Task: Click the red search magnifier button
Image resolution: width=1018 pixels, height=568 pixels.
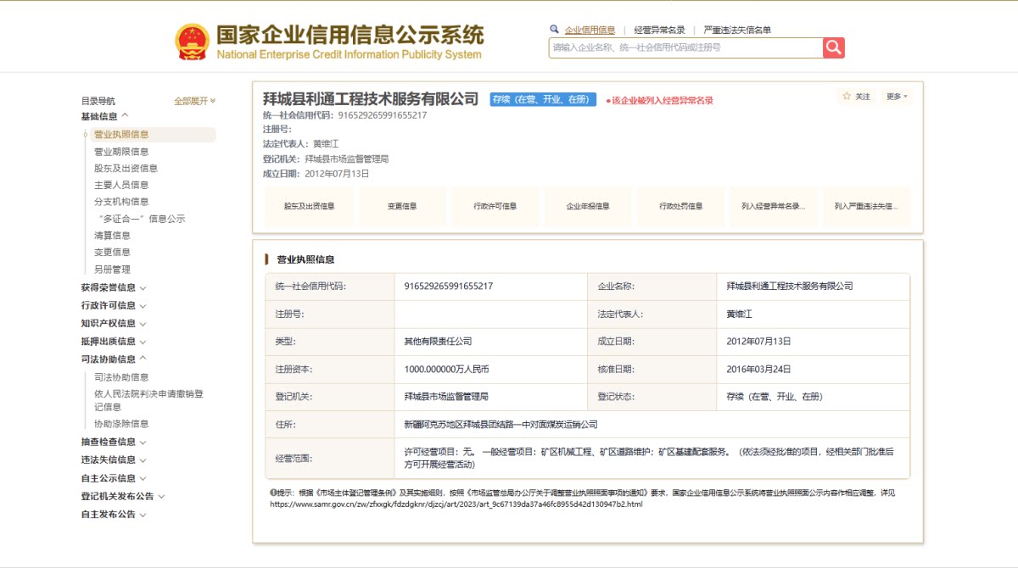Action: click(x=834, y=47)
